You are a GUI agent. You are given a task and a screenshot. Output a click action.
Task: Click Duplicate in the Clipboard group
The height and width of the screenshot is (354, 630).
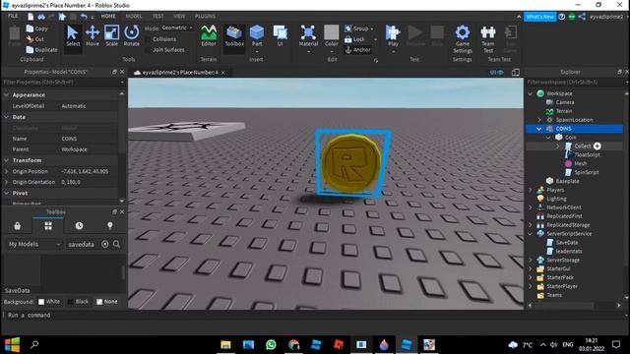pos(41,50)
